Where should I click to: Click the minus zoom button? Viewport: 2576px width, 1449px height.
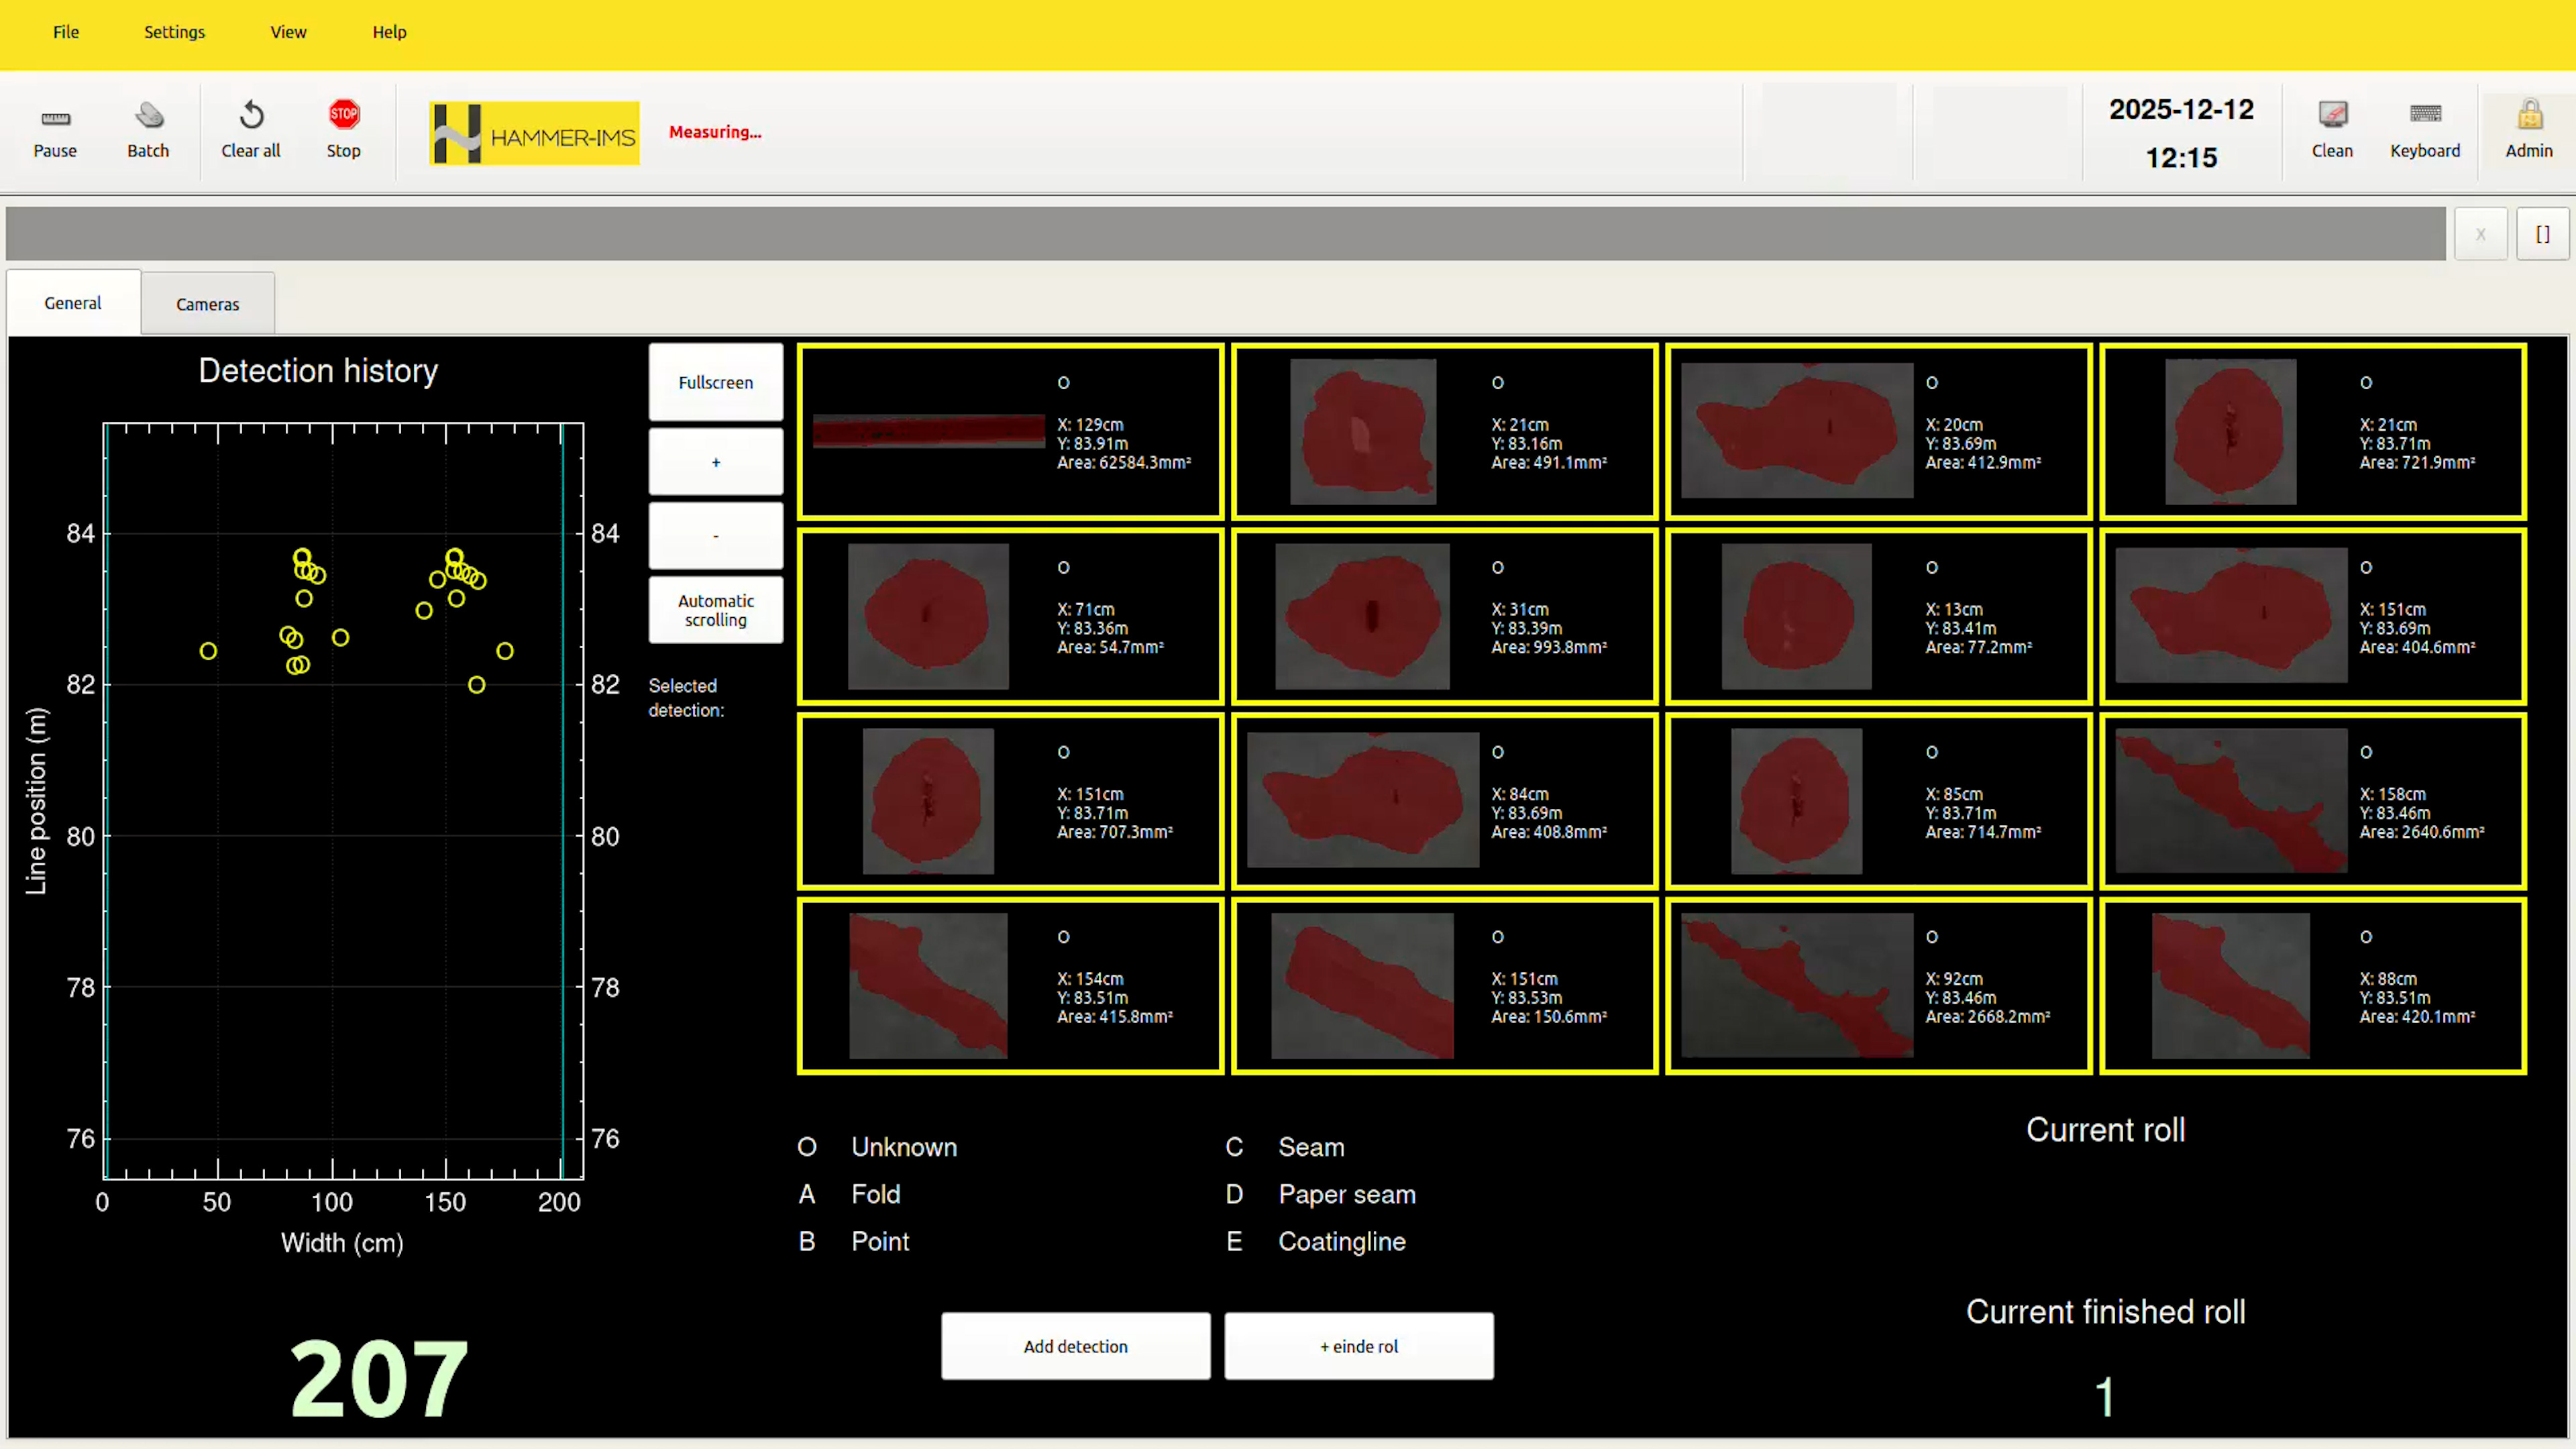point(715,536)
